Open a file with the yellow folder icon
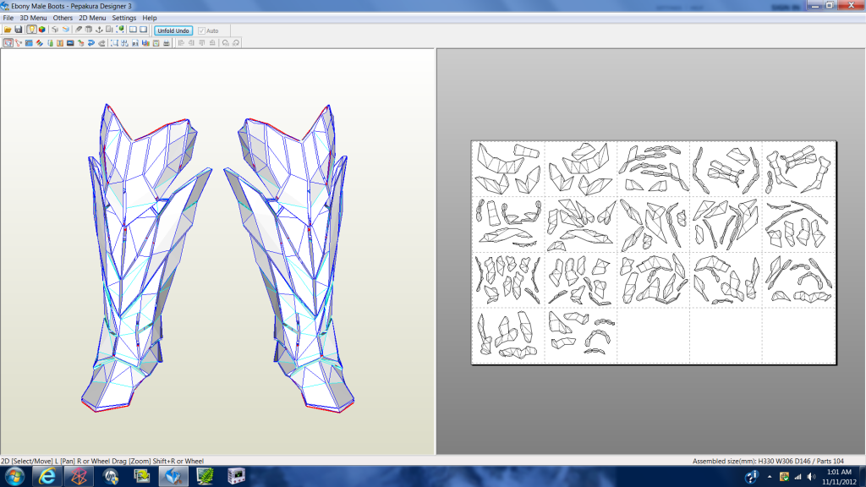 click(8, 30)
